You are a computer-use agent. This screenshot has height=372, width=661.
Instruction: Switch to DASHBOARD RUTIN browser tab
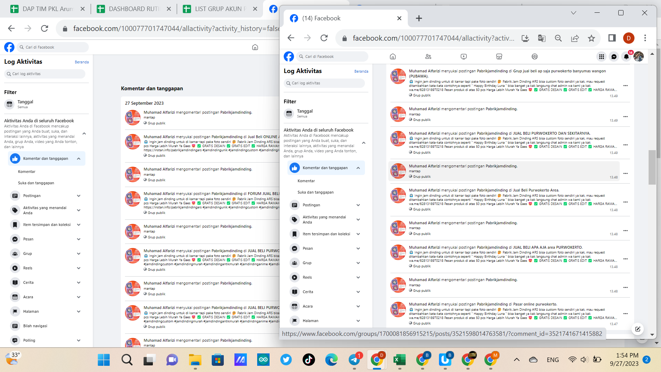(134, 9)
